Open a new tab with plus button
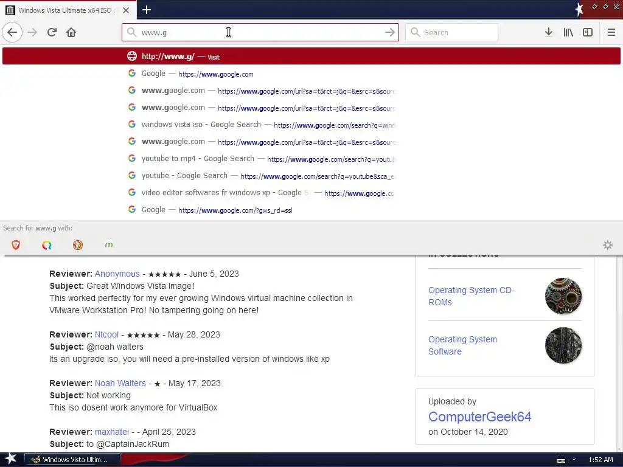 (x=146, y=10)
